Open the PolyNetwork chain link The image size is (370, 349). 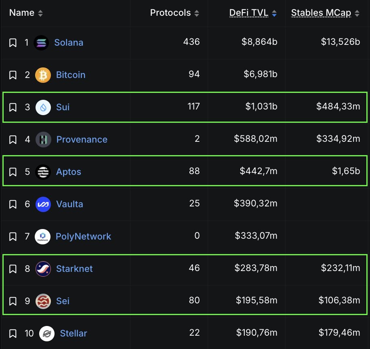tap(83, 236)
